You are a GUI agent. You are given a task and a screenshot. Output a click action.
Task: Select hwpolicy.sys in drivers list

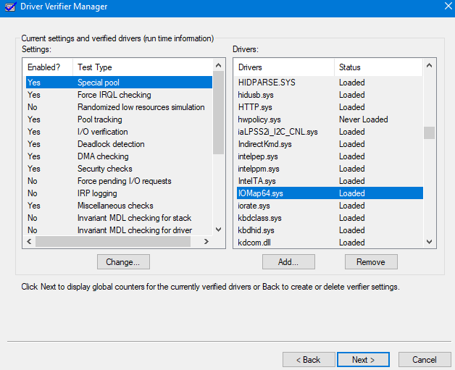(x=330, y=119)
